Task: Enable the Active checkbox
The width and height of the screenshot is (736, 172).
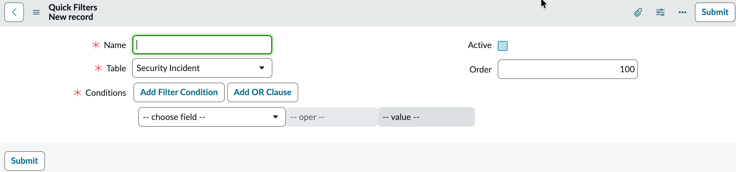Action: coord(503,46)
